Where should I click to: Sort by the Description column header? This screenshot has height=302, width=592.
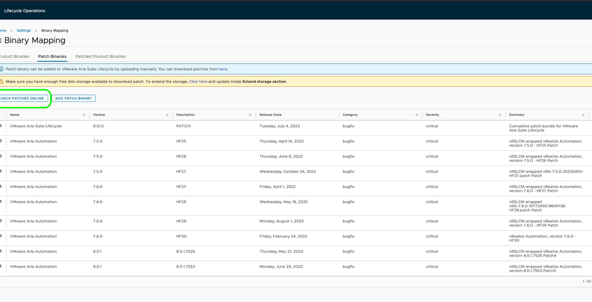click(185, 115)
